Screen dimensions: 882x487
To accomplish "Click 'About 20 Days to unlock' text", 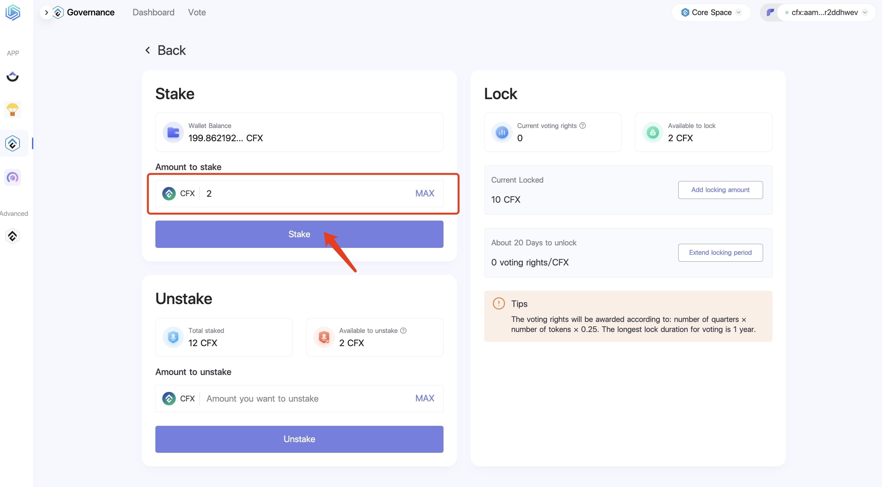I will (534, 243).
